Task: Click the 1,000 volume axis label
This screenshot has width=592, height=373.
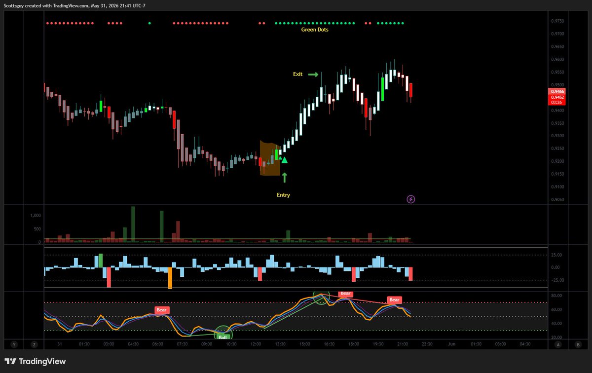Action: (35, 216)
